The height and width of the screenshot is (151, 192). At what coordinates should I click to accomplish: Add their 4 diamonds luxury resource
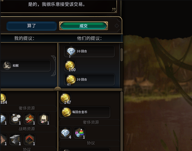pos(65,133)
